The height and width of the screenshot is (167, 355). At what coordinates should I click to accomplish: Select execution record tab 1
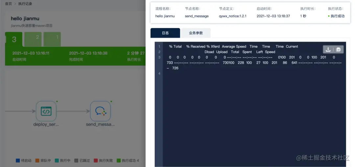click(52, 39)
